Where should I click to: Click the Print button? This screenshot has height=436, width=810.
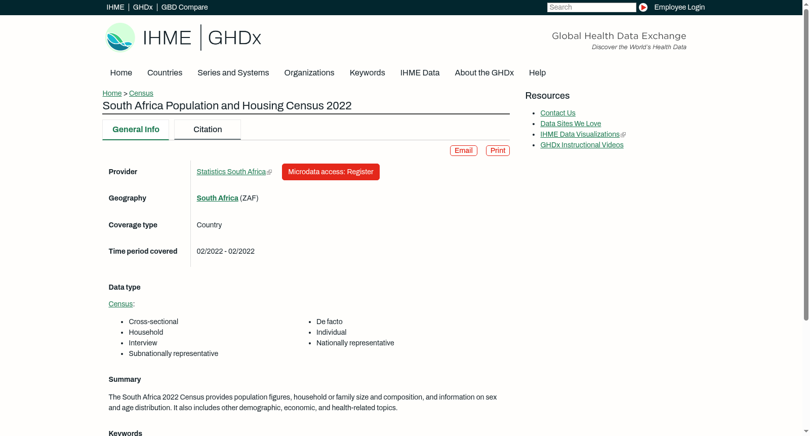pos(498,150)
